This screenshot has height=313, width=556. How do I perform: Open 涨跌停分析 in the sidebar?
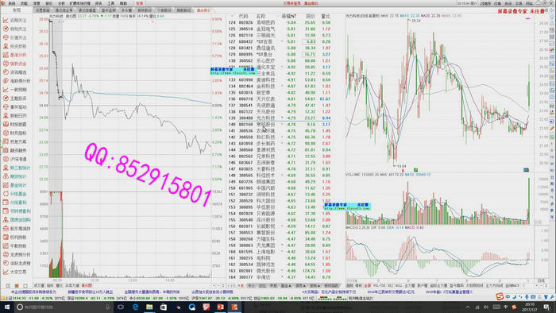[16, 81]
